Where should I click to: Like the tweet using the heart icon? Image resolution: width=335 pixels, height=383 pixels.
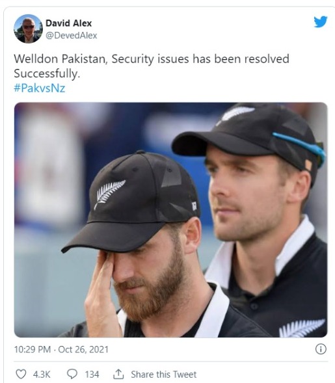(x=21, y=374)
